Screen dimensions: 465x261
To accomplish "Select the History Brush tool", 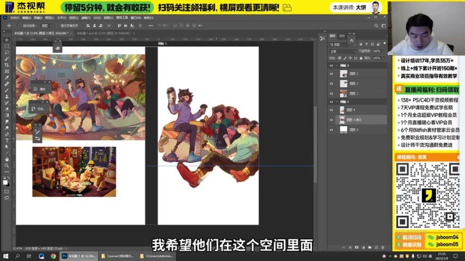I will click(7, 103).
